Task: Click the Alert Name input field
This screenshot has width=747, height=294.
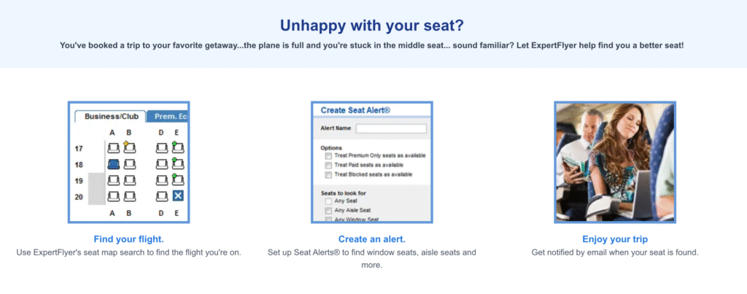Action: (391, 128)
